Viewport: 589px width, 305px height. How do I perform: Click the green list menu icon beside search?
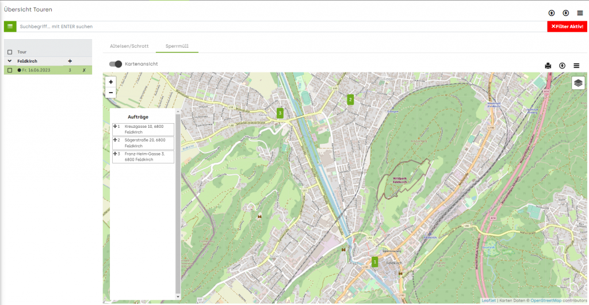[10, 26]
